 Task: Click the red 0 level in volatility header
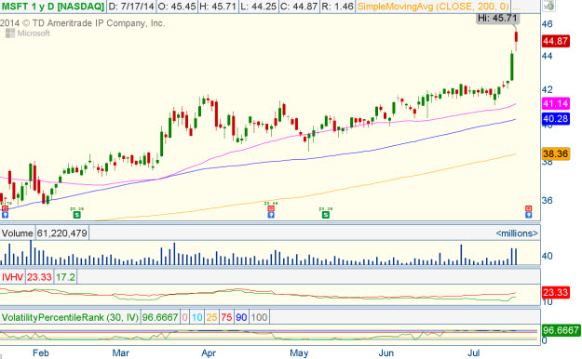[185, 317]
